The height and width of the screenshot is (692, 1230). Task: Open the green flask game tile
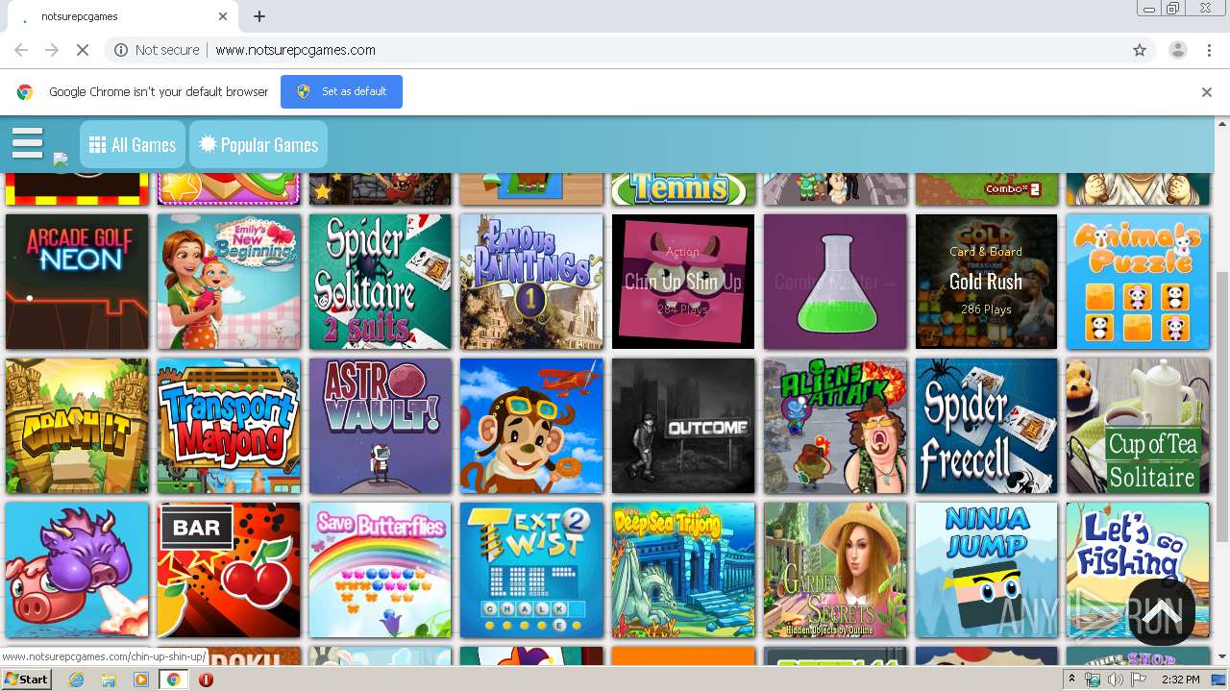tap(835, 282)
